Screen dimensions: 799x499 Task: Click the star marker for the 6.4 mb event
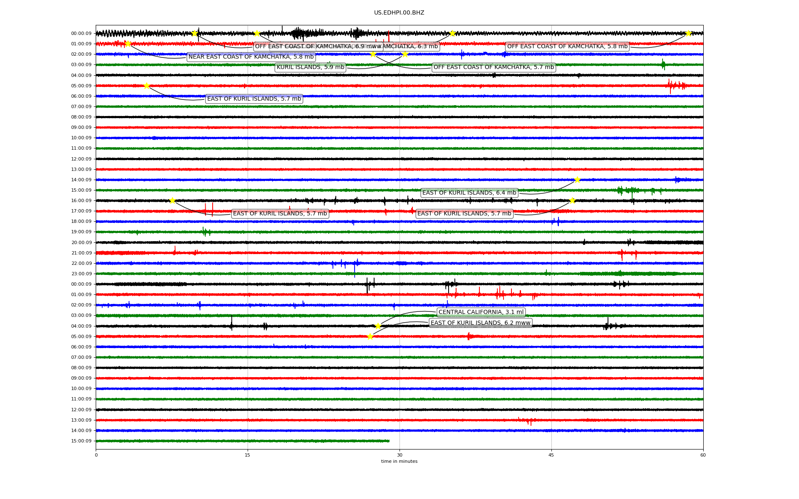coord(577,180)
